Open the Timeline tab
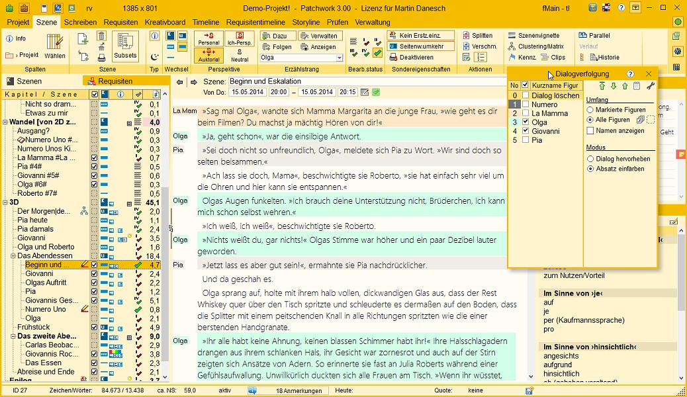The width and height of the screenshot is (687, 397). point(206,22)
